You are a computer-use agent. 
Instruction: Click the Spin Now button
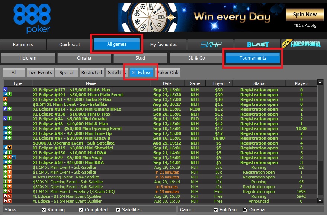(305, 15)
